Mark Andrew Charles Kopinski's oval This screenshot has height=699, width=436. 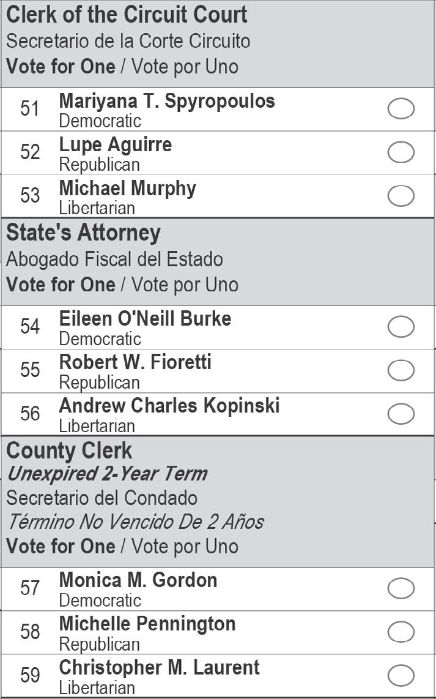401,414
